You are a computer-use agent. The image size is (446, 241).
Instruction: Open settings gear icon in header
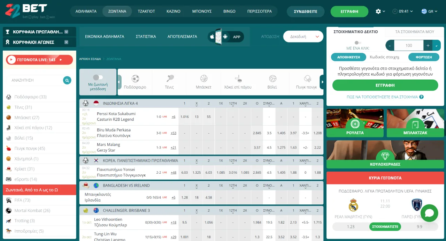point(378,12)
